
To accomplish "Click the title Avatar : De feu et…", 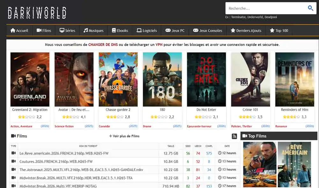I will pyautogui.click(x=74, y=110).
